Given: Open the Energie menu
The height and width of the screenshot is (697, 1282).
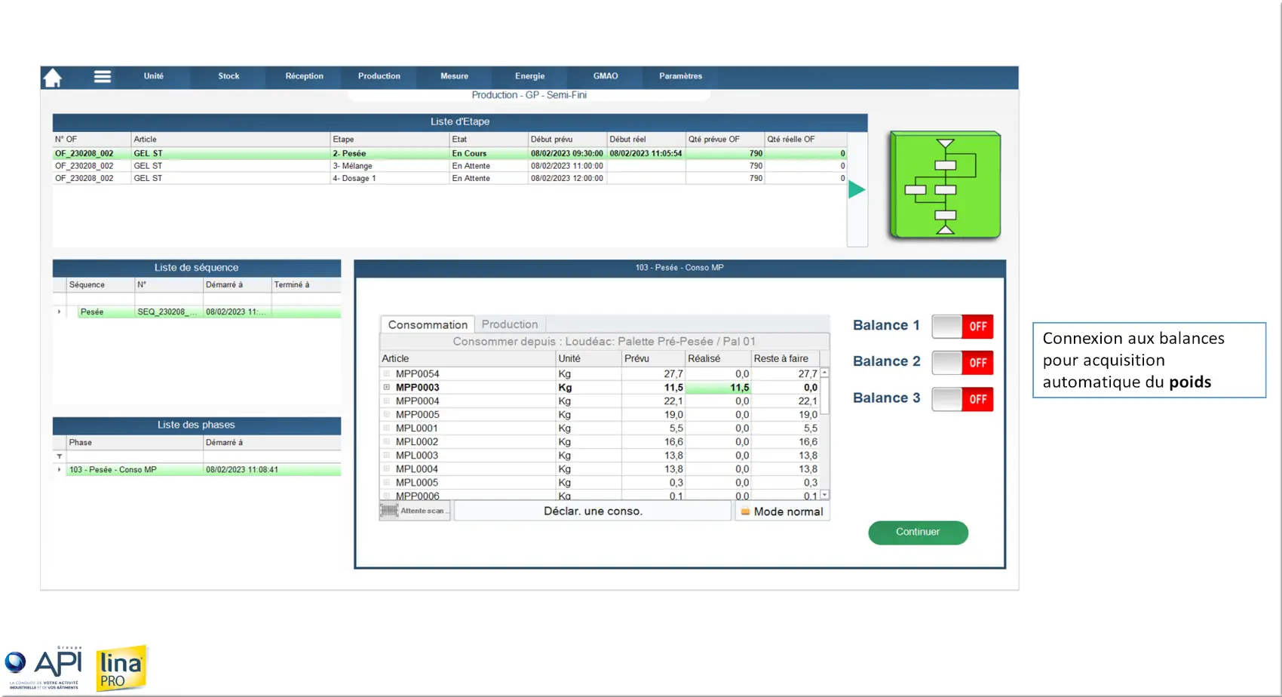Looking at the screenshot, I should pos(530,76).
